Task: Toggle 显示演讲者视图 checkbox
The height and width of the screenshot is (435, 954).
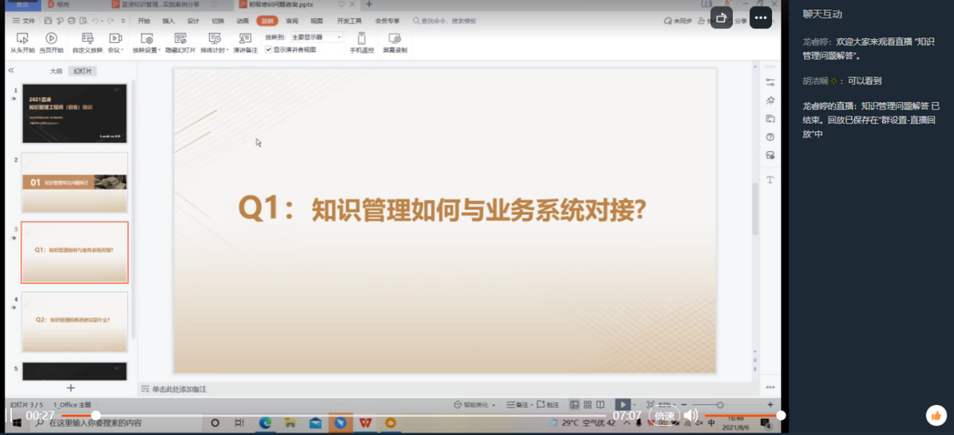Action: point(269,49)
